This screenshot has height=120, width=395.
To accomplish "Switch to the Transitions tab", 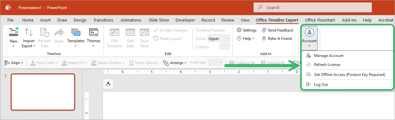I will 103,20.
